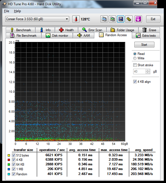Screen dimensions: 166x183
Task: Open the Health tab
Action: (66, 30)
